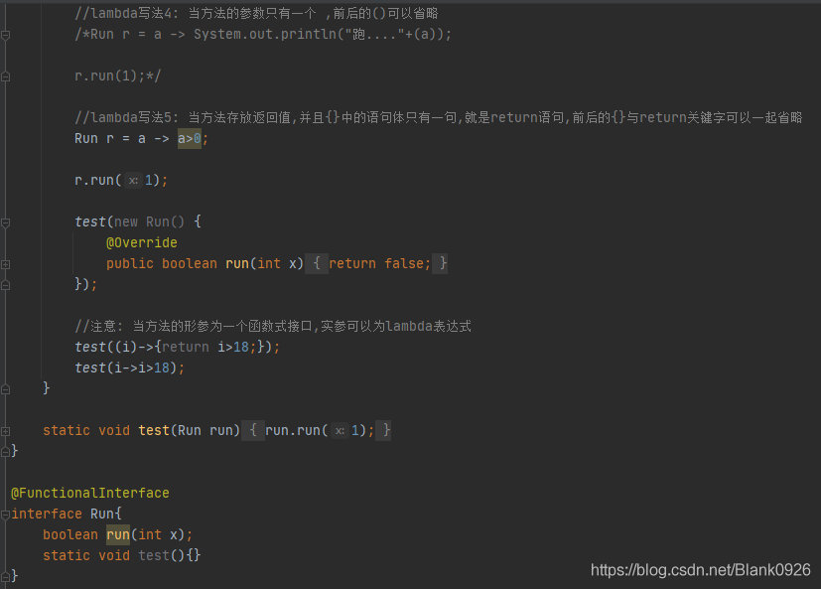
Task: Click fold end marker beside r.run(1);*/ line
Action: pos(6,77)
